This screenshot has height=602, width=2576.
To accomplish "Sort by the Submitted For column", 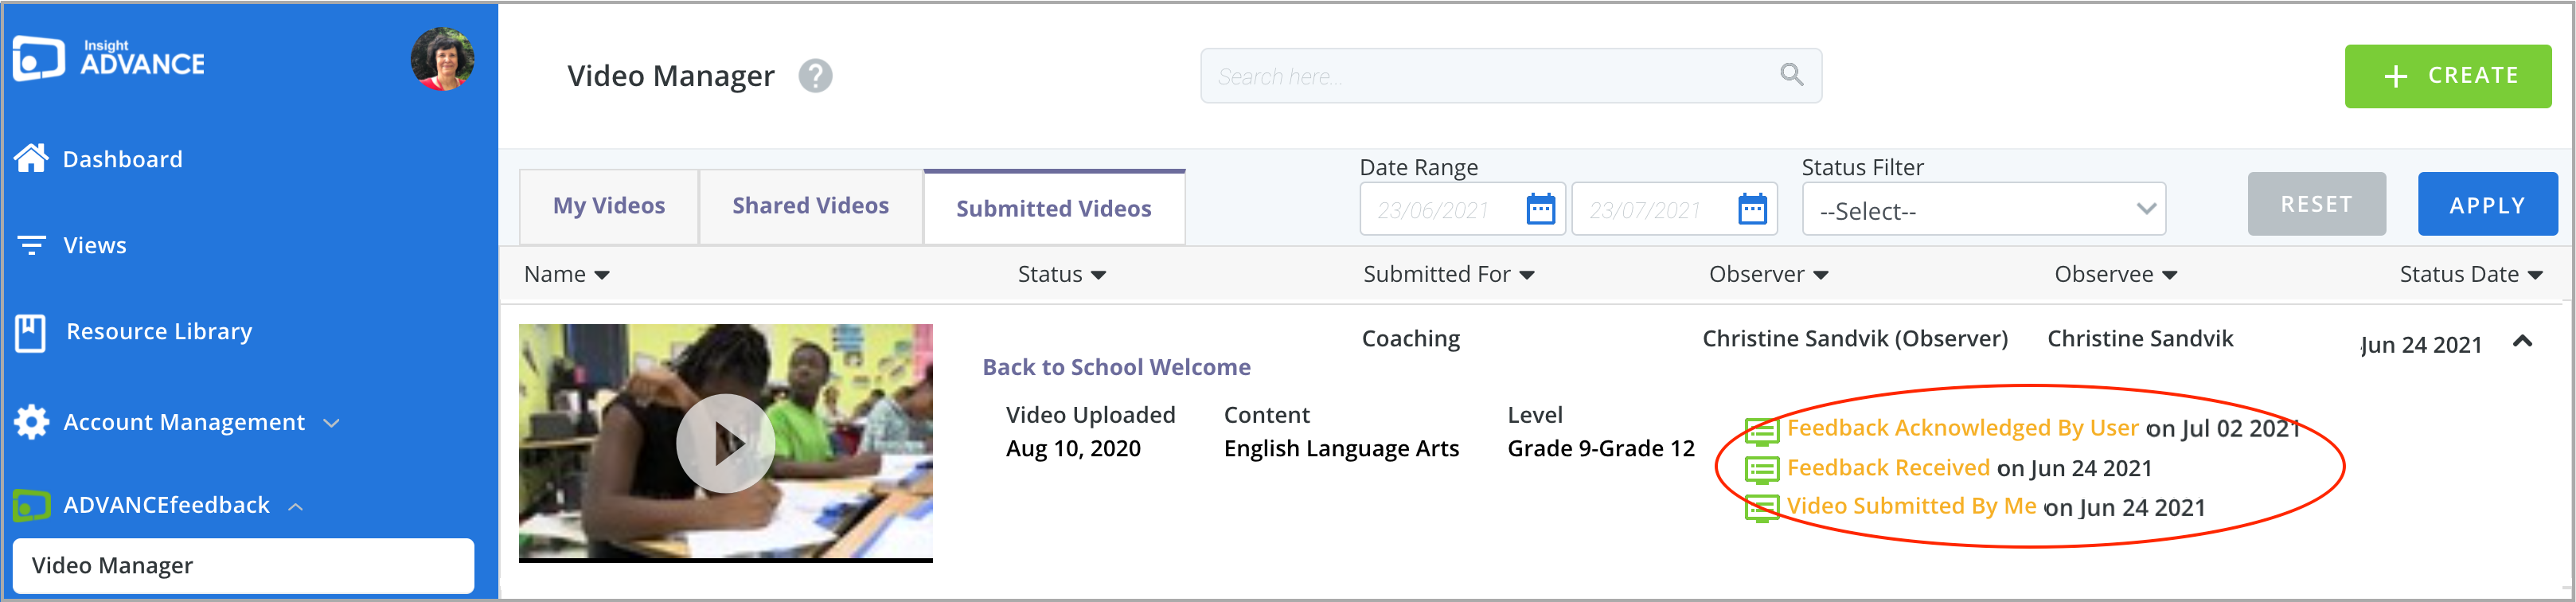I will pyautogui.click(x=1448, y=274).
